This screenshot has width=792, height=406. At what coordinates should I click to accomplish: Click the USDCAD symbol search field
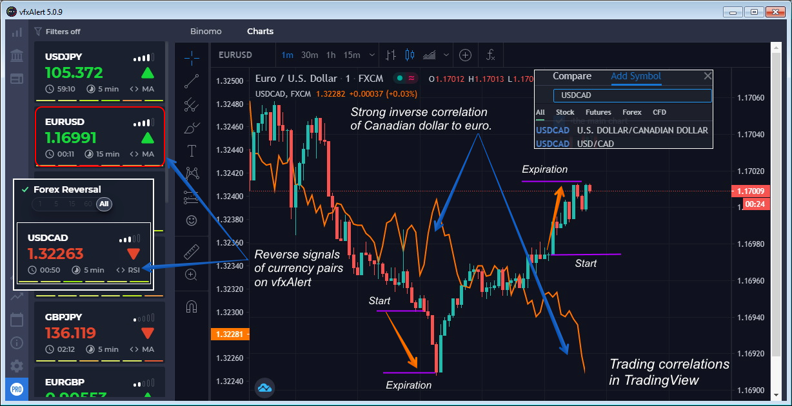632,95
